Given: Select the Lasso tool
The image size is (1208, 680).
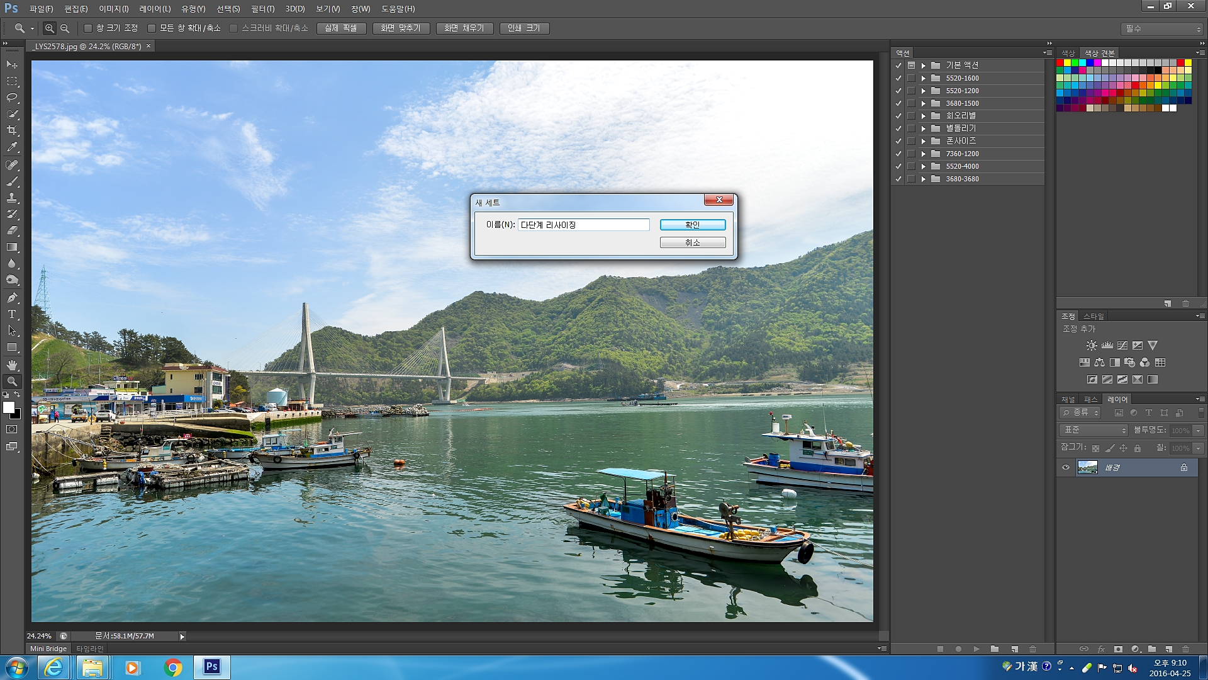Looking at the screenshot, I should click(12, 98).
